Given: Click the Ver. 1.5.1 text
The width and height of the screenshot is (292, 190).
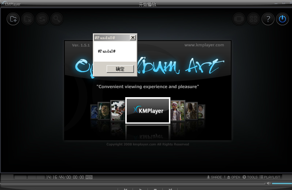Looking at the screenshot, I should click(x=81, y=45).
